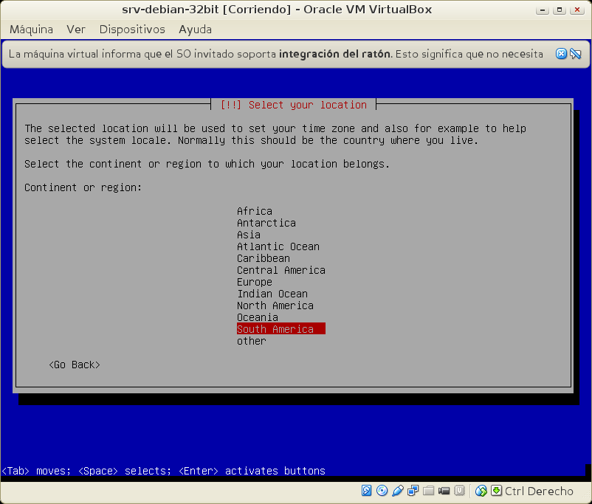Open the Dispositivos menu
592x504 pixels.
coord(132,30)
